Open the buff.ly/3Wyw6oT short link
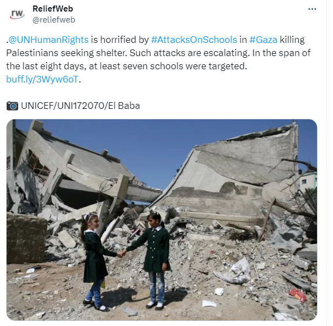This screenshot has width=333, height=326. pyautogui.click(x=42, y=79)
